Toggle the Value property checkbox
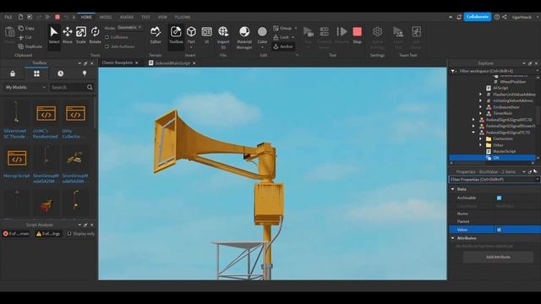 499,230
